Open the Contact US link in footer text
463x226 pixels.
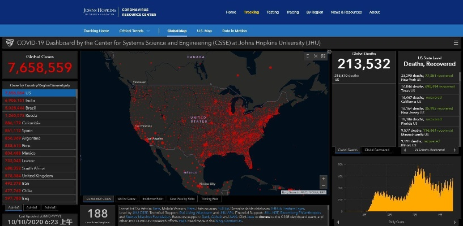(233, 221)
